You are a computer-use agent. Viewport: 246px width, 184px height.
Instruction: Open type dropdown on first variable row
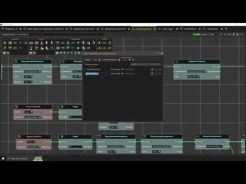(117, 70)
